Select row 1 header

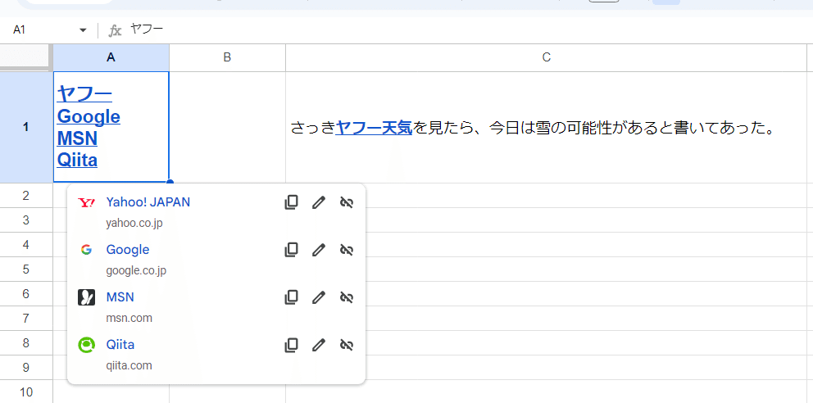[x=26, y=127]
